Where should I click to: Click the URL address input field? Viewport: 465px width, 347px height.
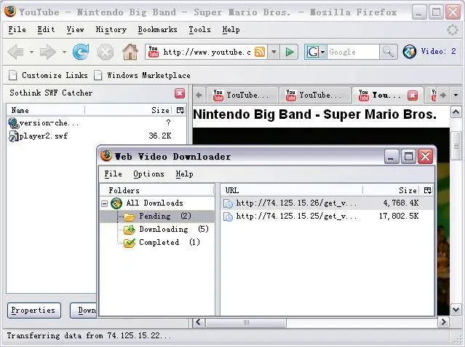207,52
